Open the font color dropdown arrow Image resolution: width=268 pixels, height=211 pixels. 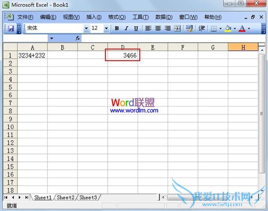249,29
